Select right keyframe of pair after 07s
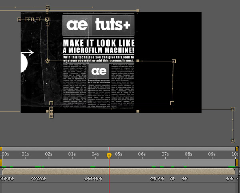Image resolution: width=240 pixels, height=193 pixels. [173, 179]
